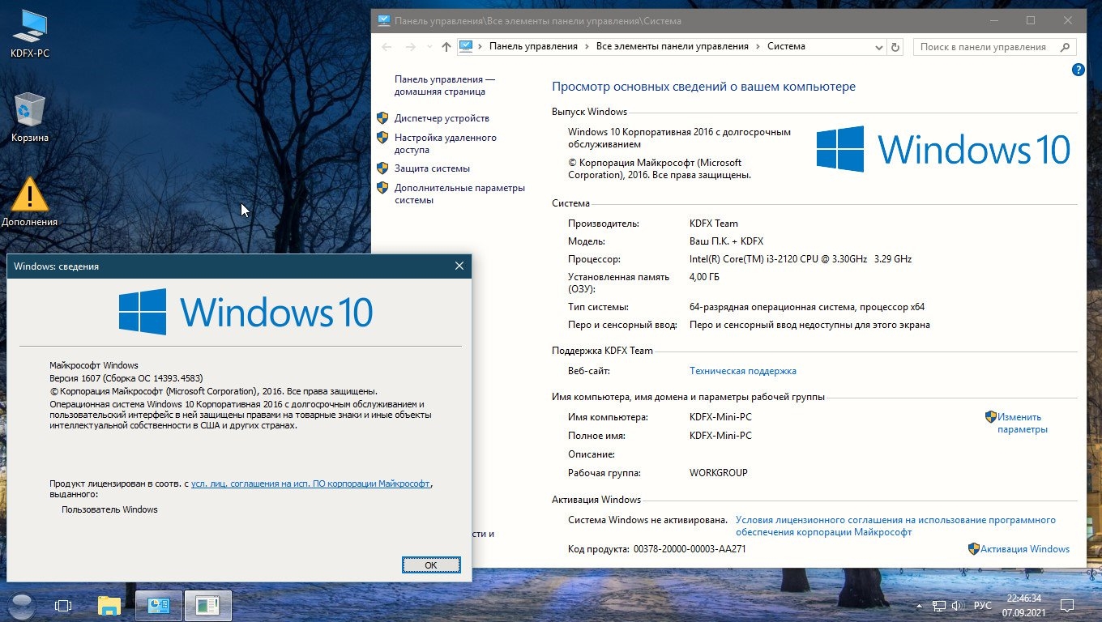Click the 64-разрядная операционная система text

(x=807, y=307)
